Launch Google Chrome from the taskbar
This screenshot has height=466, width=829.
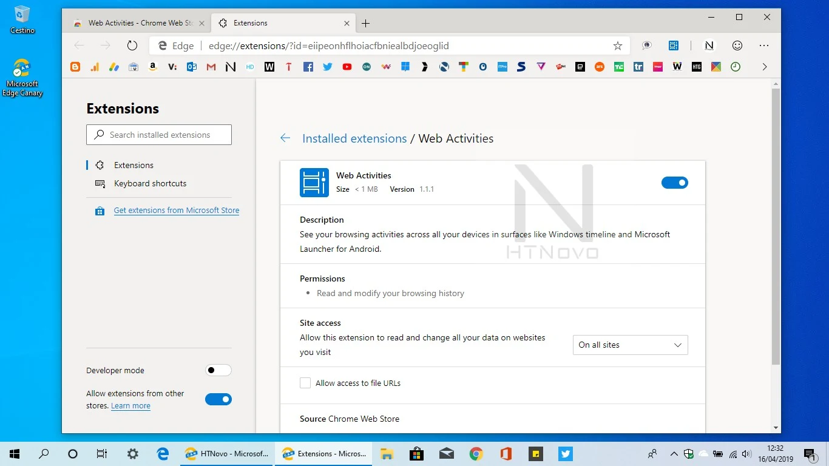(476, 454)
